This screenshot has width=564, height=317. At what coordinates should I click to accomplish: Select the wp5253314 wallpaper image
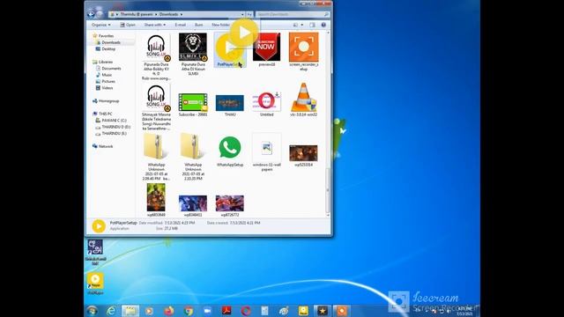click(303, 153)
